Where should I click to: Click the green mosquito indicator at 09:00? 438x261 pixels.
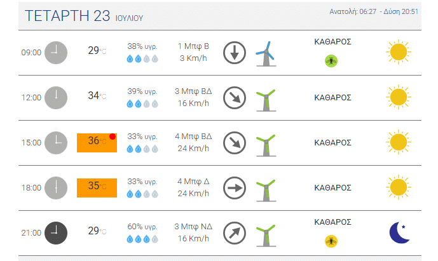pos(331,61)
